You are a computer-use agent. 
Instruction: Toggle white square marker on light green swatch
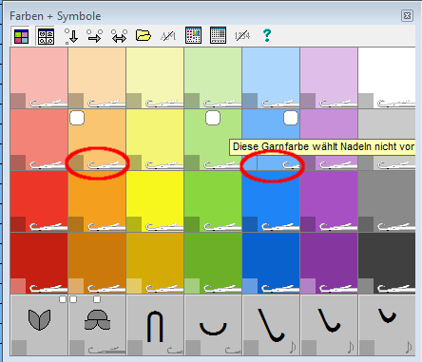(x=213, y=118)
